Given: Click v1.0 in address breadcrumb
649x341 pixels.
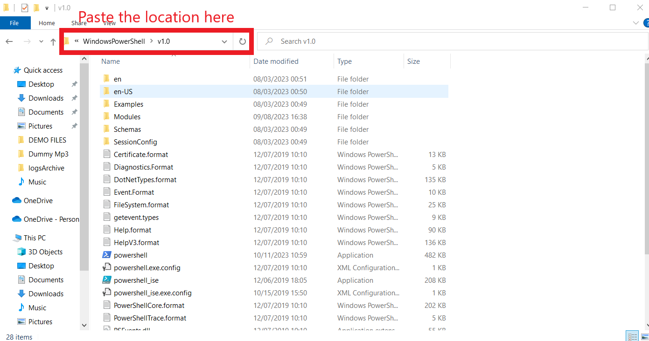Looking at the screenshot, I should (164, 41).
